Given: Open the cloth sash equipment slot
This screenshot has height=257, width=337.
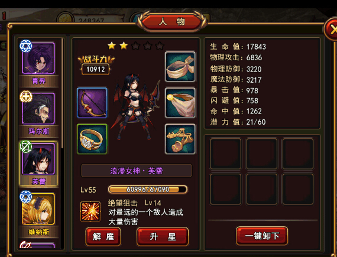Looking at the screenshot, I should click(180, 103).
